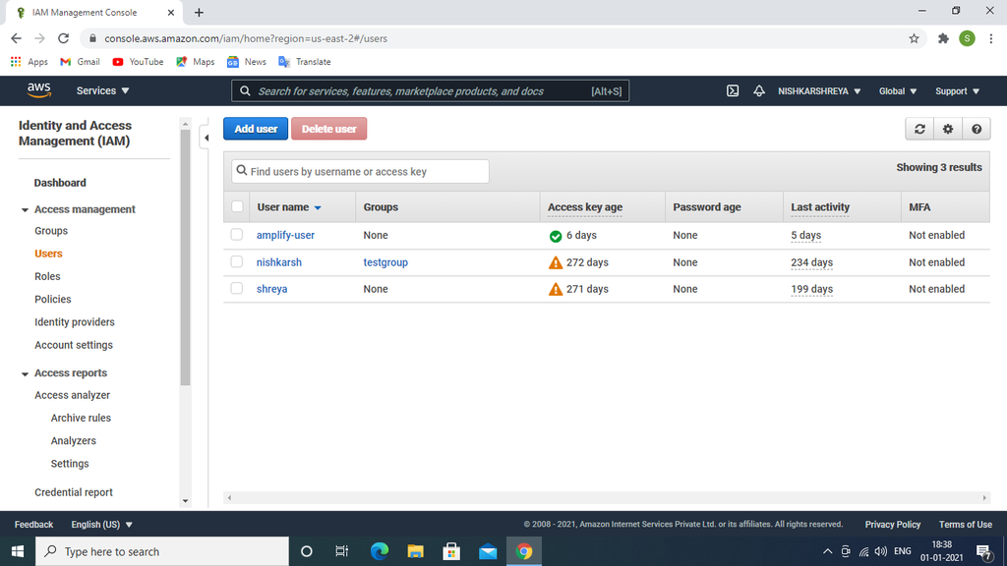Image resolution: width=1007 pixels, height=566 pixels.
Task: Select the checkbox for user nishkarsh
Action: (235, 262)
